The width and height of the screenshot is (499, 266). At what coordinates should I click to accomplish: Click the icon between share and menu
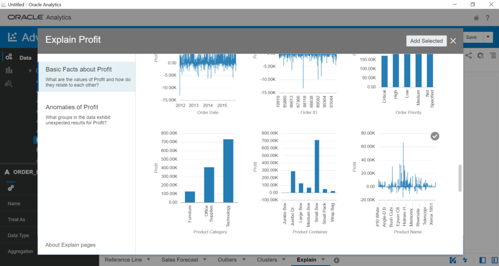[x=480, y=56]
